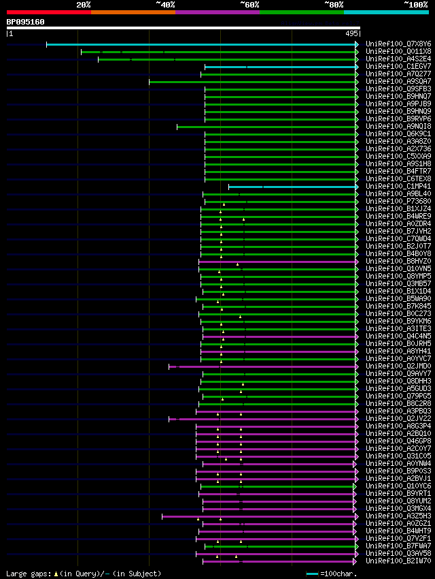Open the UniRef100_C5XXA9 hit label
This screenshot has height=579, width=435.
click(398, 156)
